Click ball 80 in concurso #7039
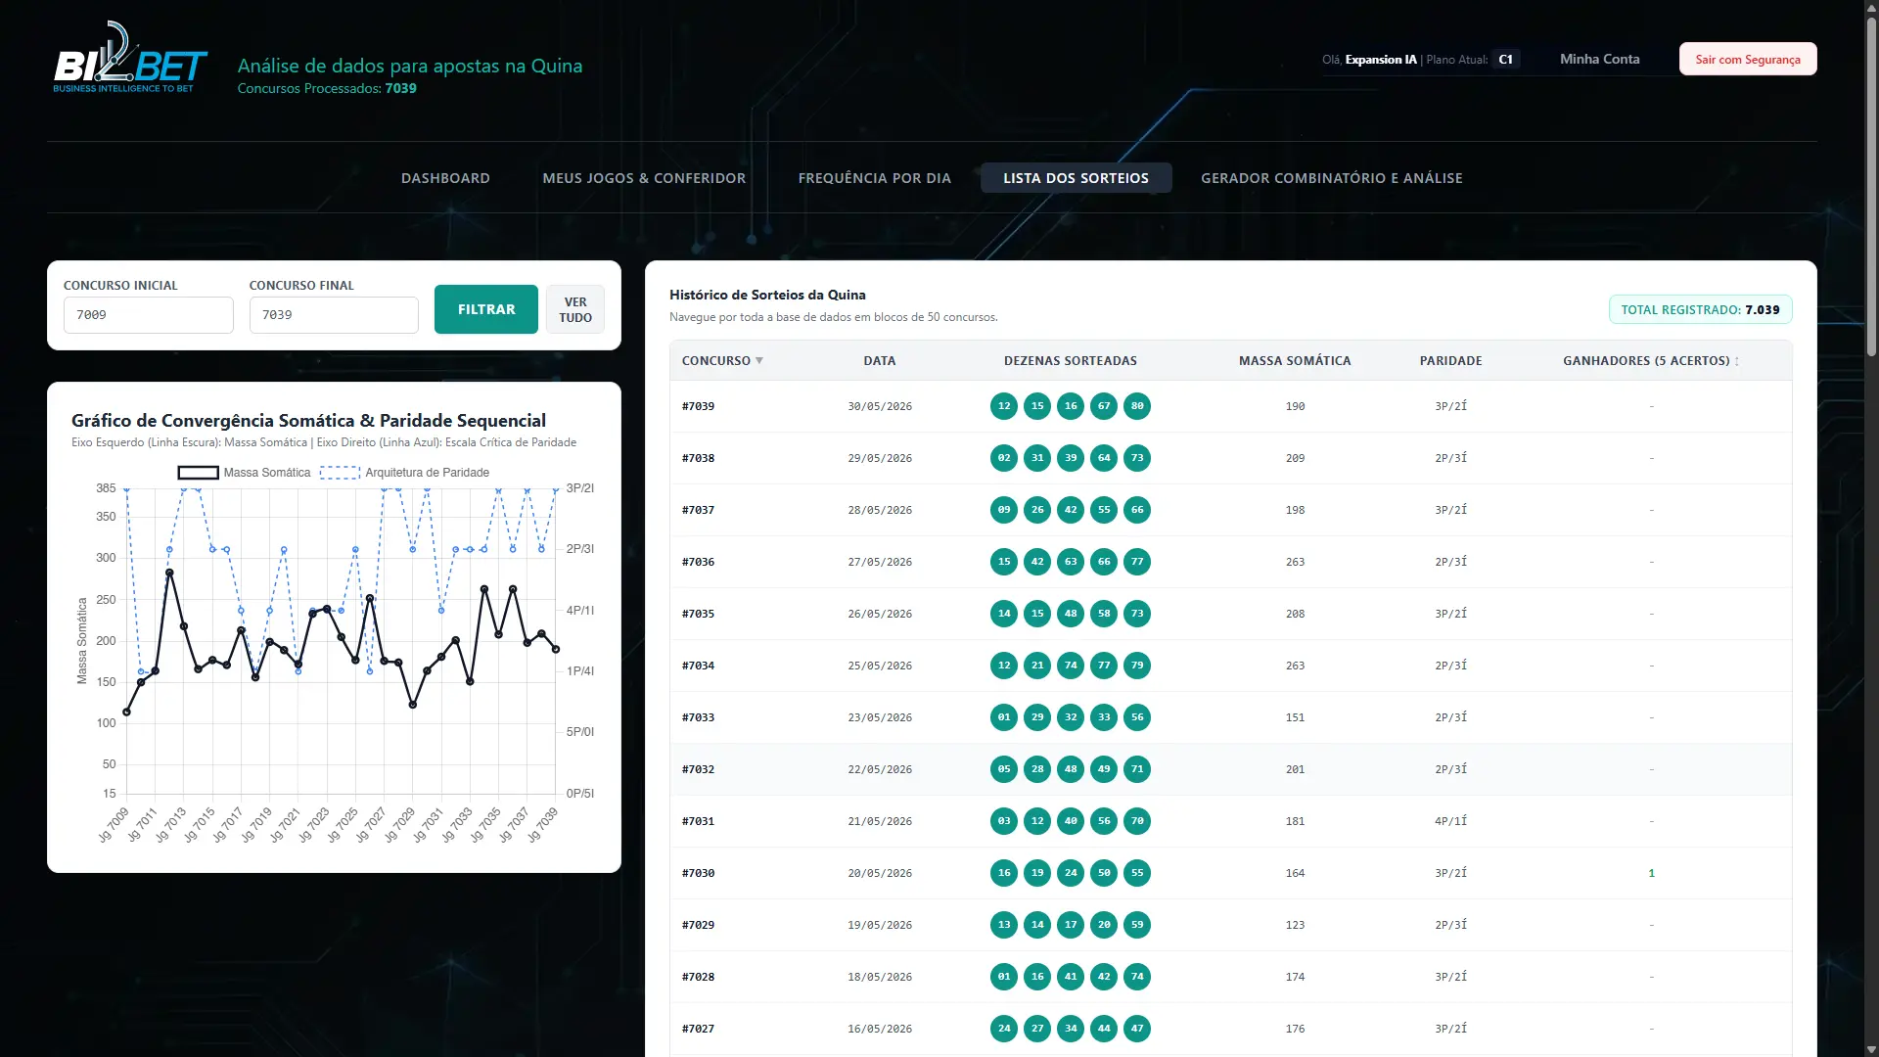This screenshot has width=1879, height=1057. (x=1137, y=406)
